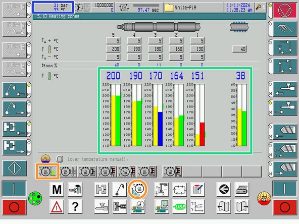
Task: Open the alarm warning triangle icon
Action: 57,207
